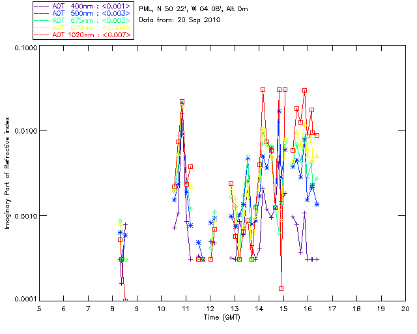Click the x-axis tick label 9

pyautogui.click(x=137, y=308)
